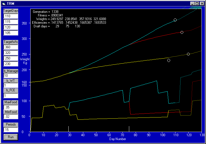Focus the TargetWts box with value 230
206x144 pixels.
click(x=11, y=64)
